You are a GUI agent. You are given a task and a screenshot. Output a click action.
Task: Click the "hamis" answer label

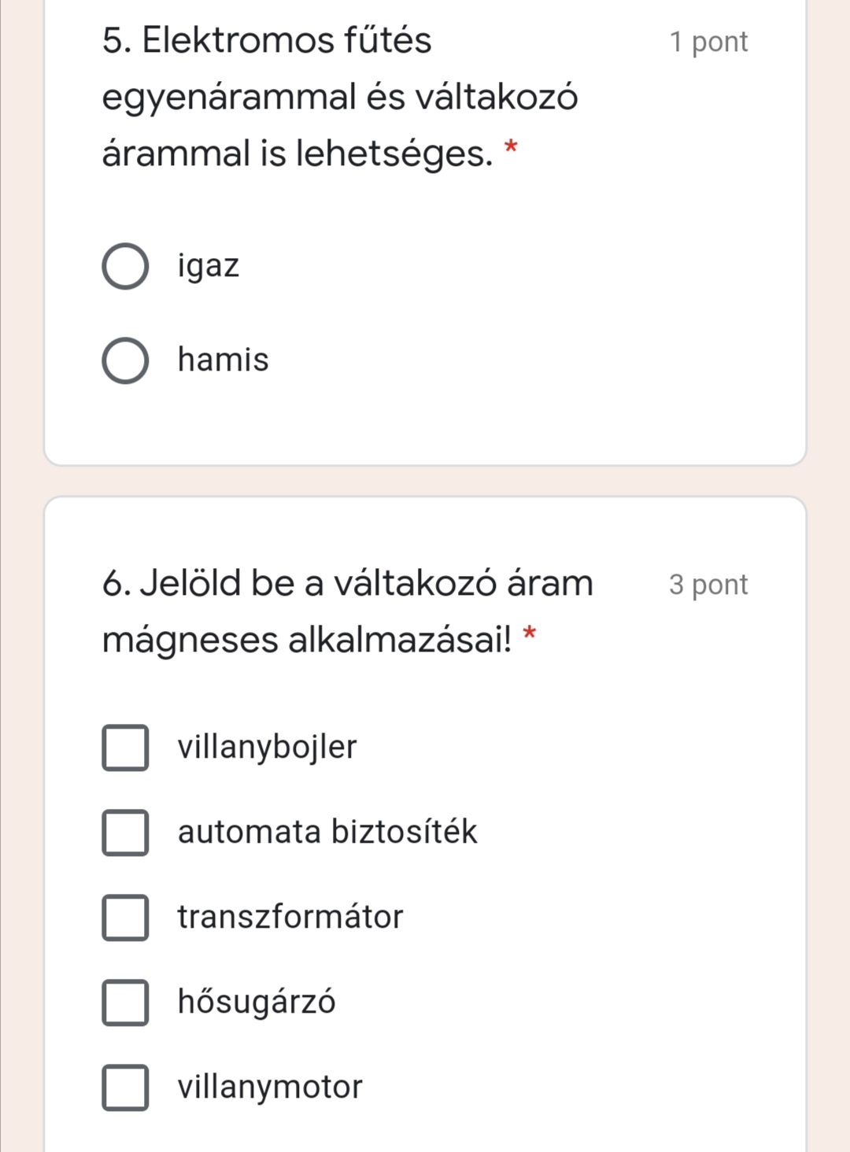pyautogui.click(x=224, y=360)
